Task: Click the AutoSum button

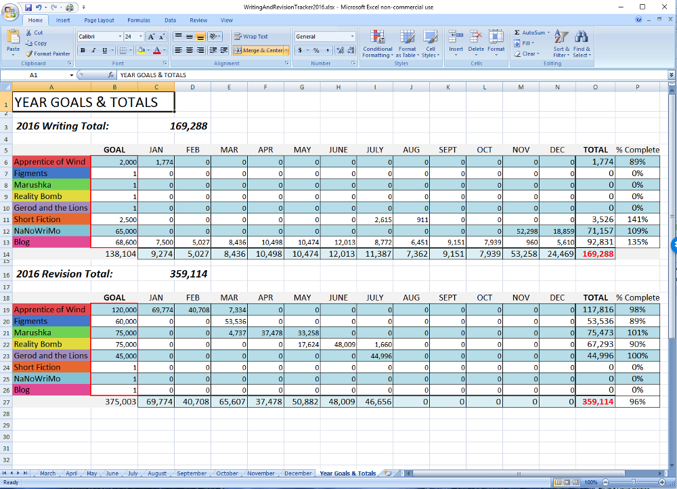Action: click(x=530, y=33)
